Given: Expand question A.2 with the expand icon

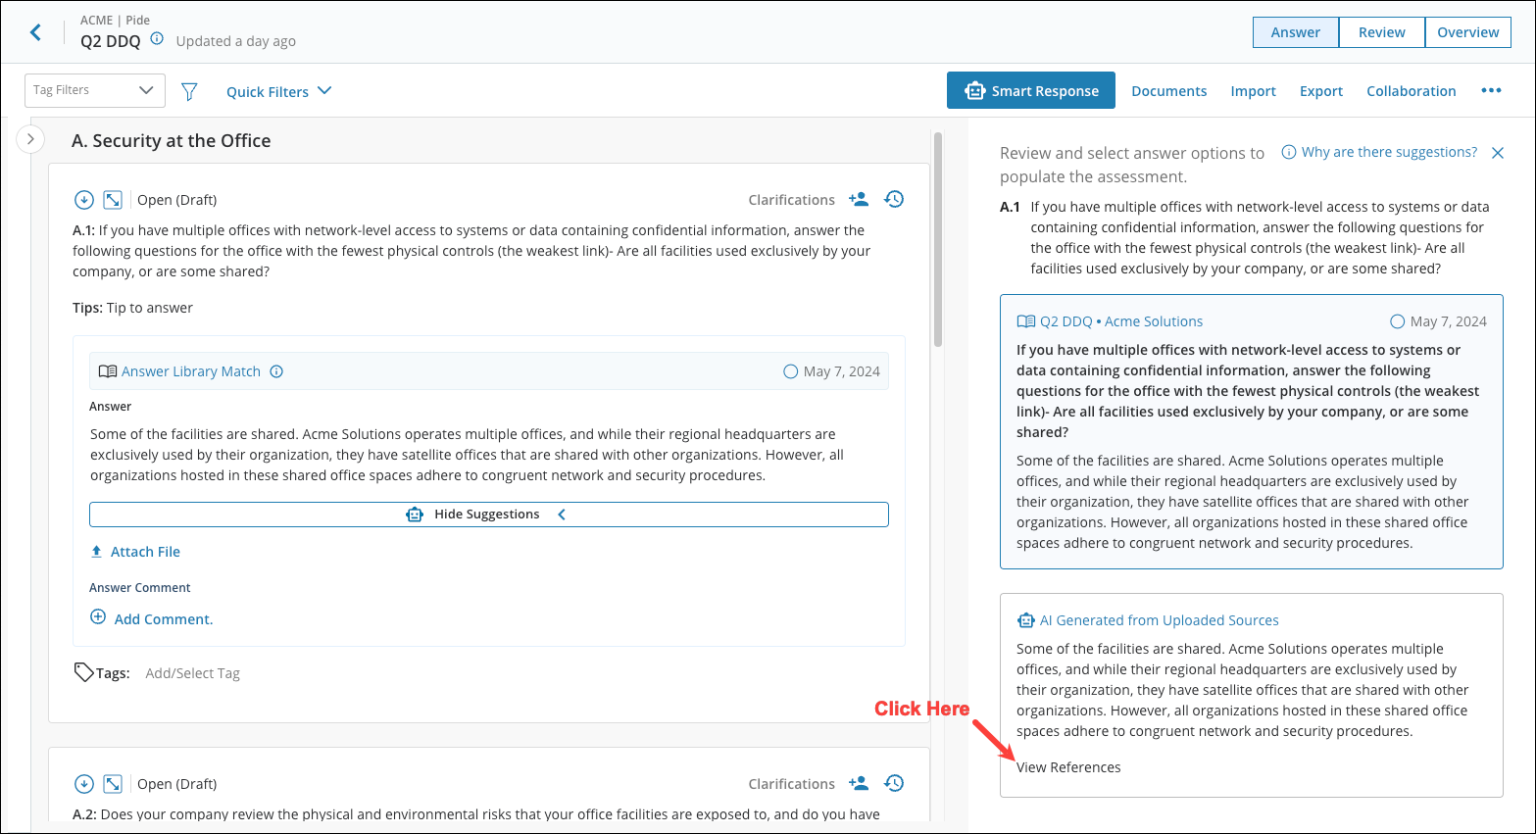Looking at the screenshot, I should coord(113,784).
